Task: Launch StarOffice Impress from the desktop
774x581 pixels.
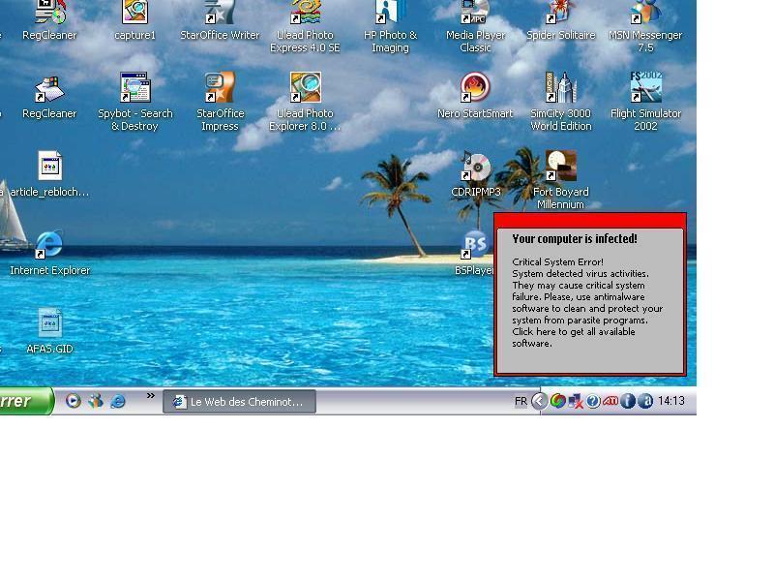Action: (x=220, y=89)
